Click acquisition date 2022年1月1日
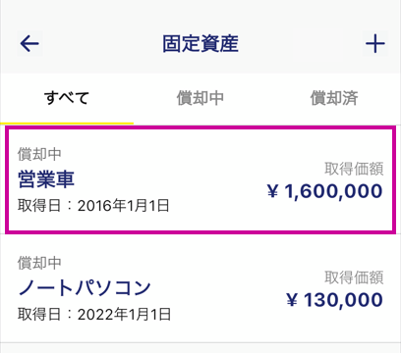Screen dimensions: 401x353 click(x=124, y=315)
